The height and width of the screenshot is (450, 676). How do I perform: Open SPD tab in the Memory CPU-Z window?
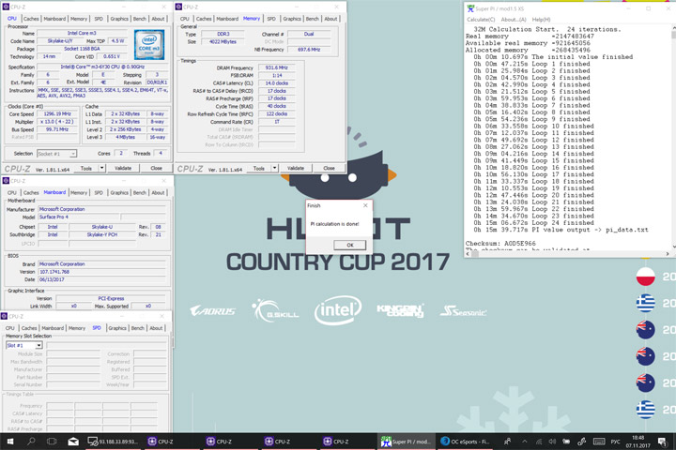[x=271, y=19]
